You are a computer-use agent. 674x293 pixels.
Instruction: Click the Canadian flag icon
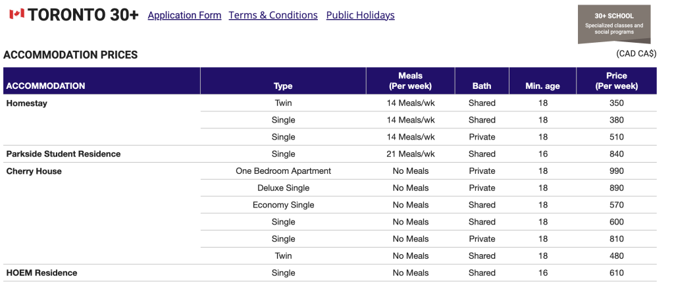16,14
